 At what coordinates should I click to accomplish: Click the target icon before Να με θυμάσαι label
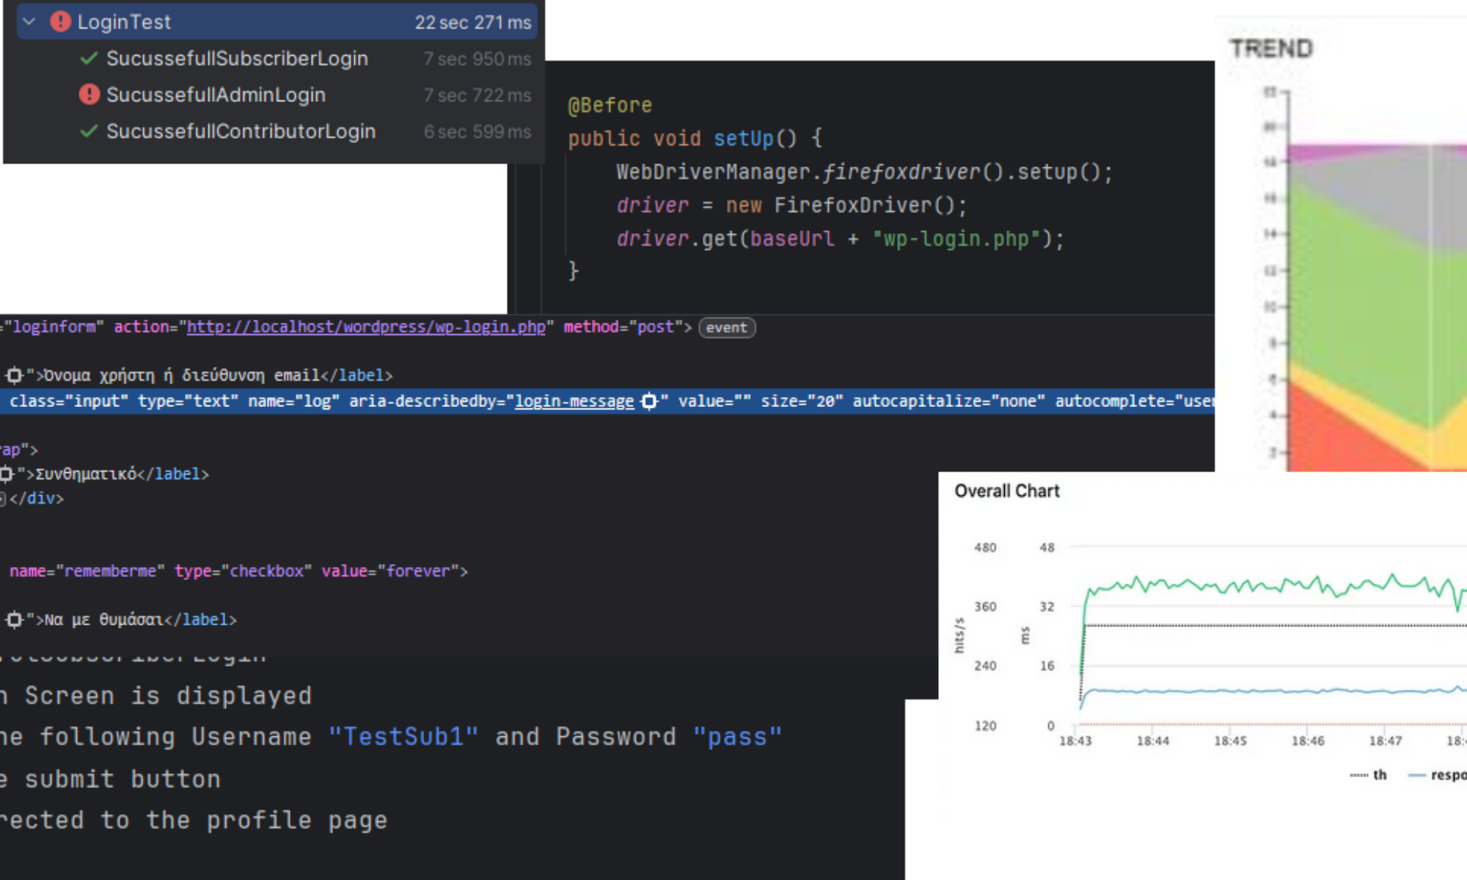click(14, 620)
